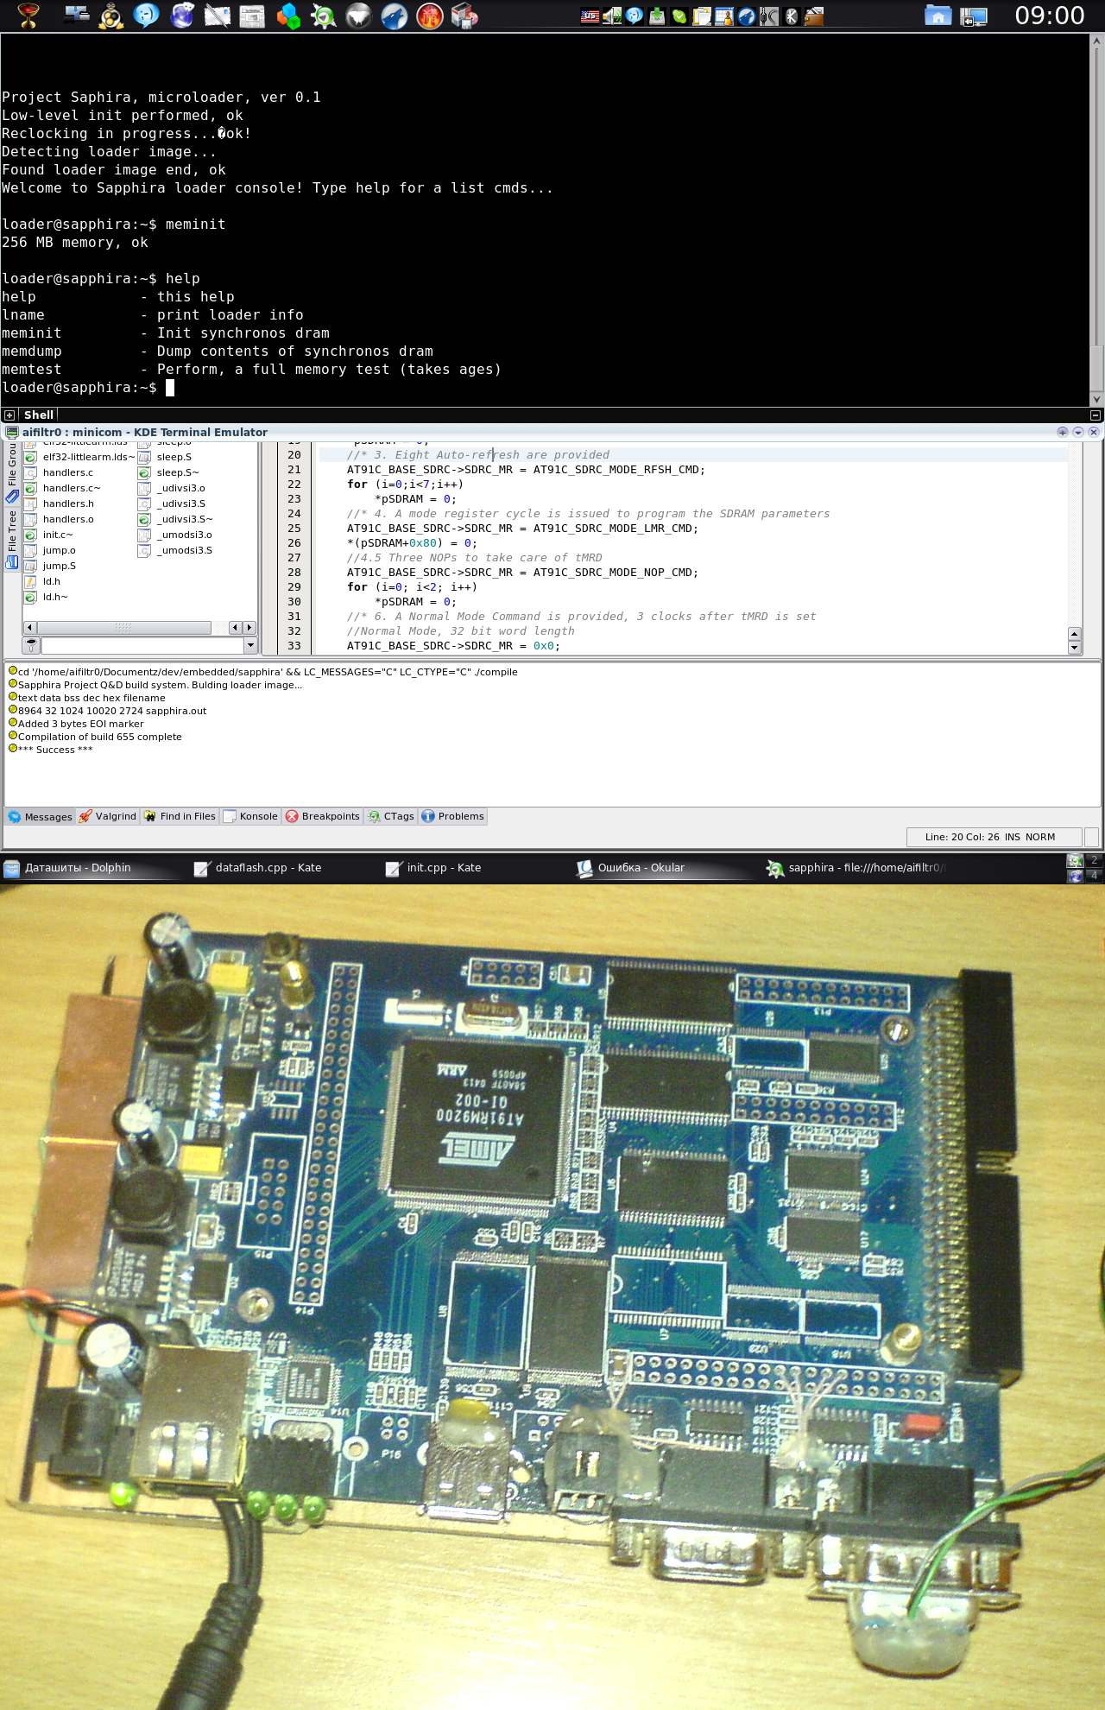Viewport: 1105px width, 1710px height.
Task: Toggle INS insert mode in status bar
Action: click(1013, 837)
